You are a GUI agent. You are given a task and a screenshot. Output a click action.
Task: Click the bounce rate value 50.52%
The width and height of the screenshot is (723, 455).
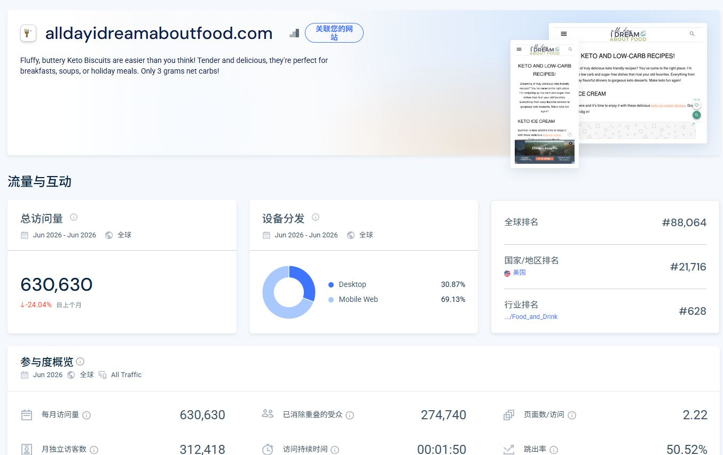tap(687, 450)
